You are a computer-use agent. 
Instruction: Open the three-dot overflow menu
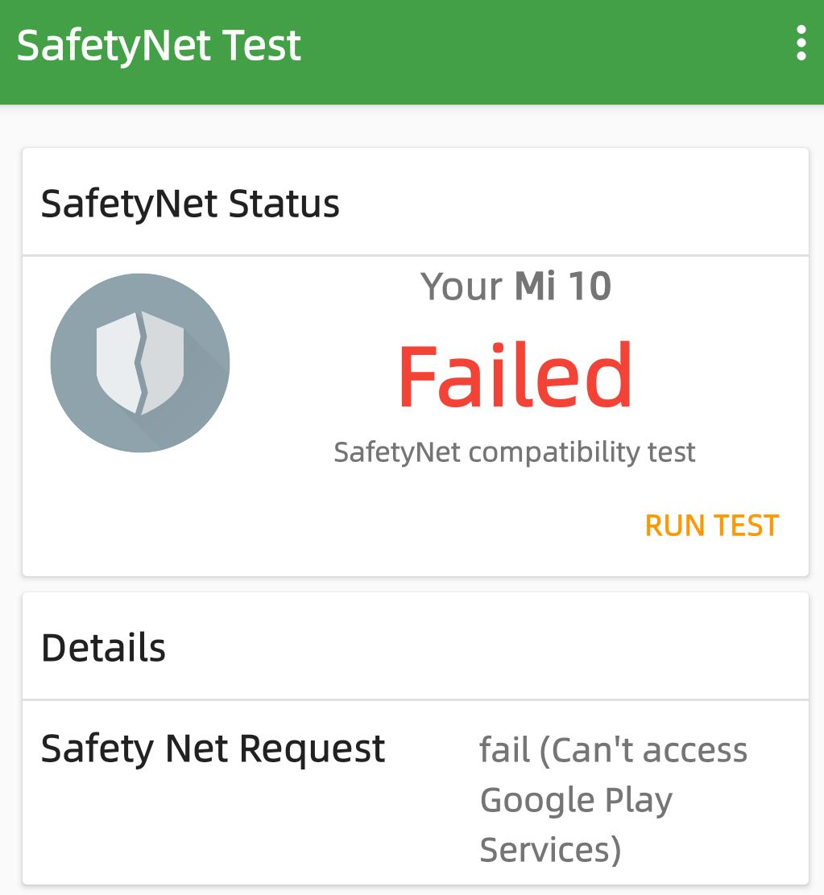click(x=800, y=43)
